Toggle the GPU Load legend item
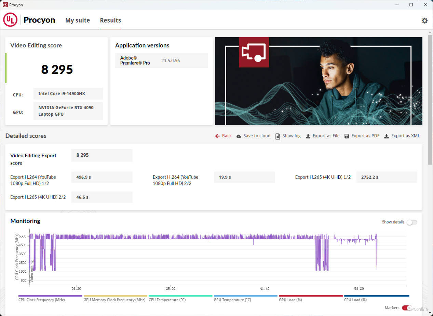Screen dimensions: 433x316 click(x=290, y=300)
